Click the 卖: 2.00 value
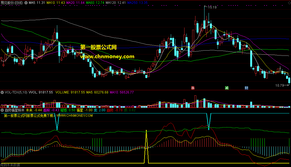 (99, 110)
